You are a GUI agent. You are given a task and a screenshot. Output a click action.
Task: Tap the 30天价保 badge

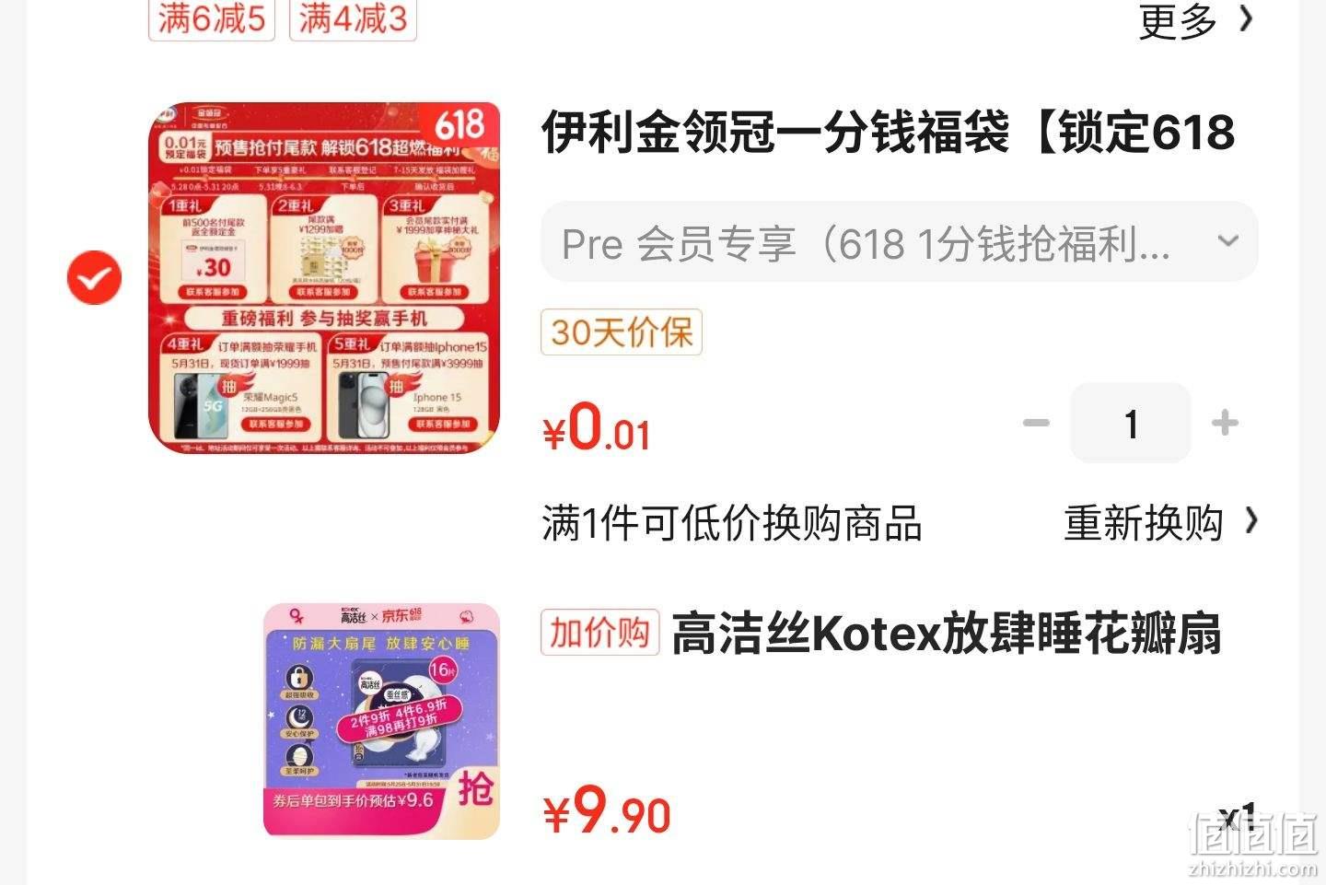622,332
